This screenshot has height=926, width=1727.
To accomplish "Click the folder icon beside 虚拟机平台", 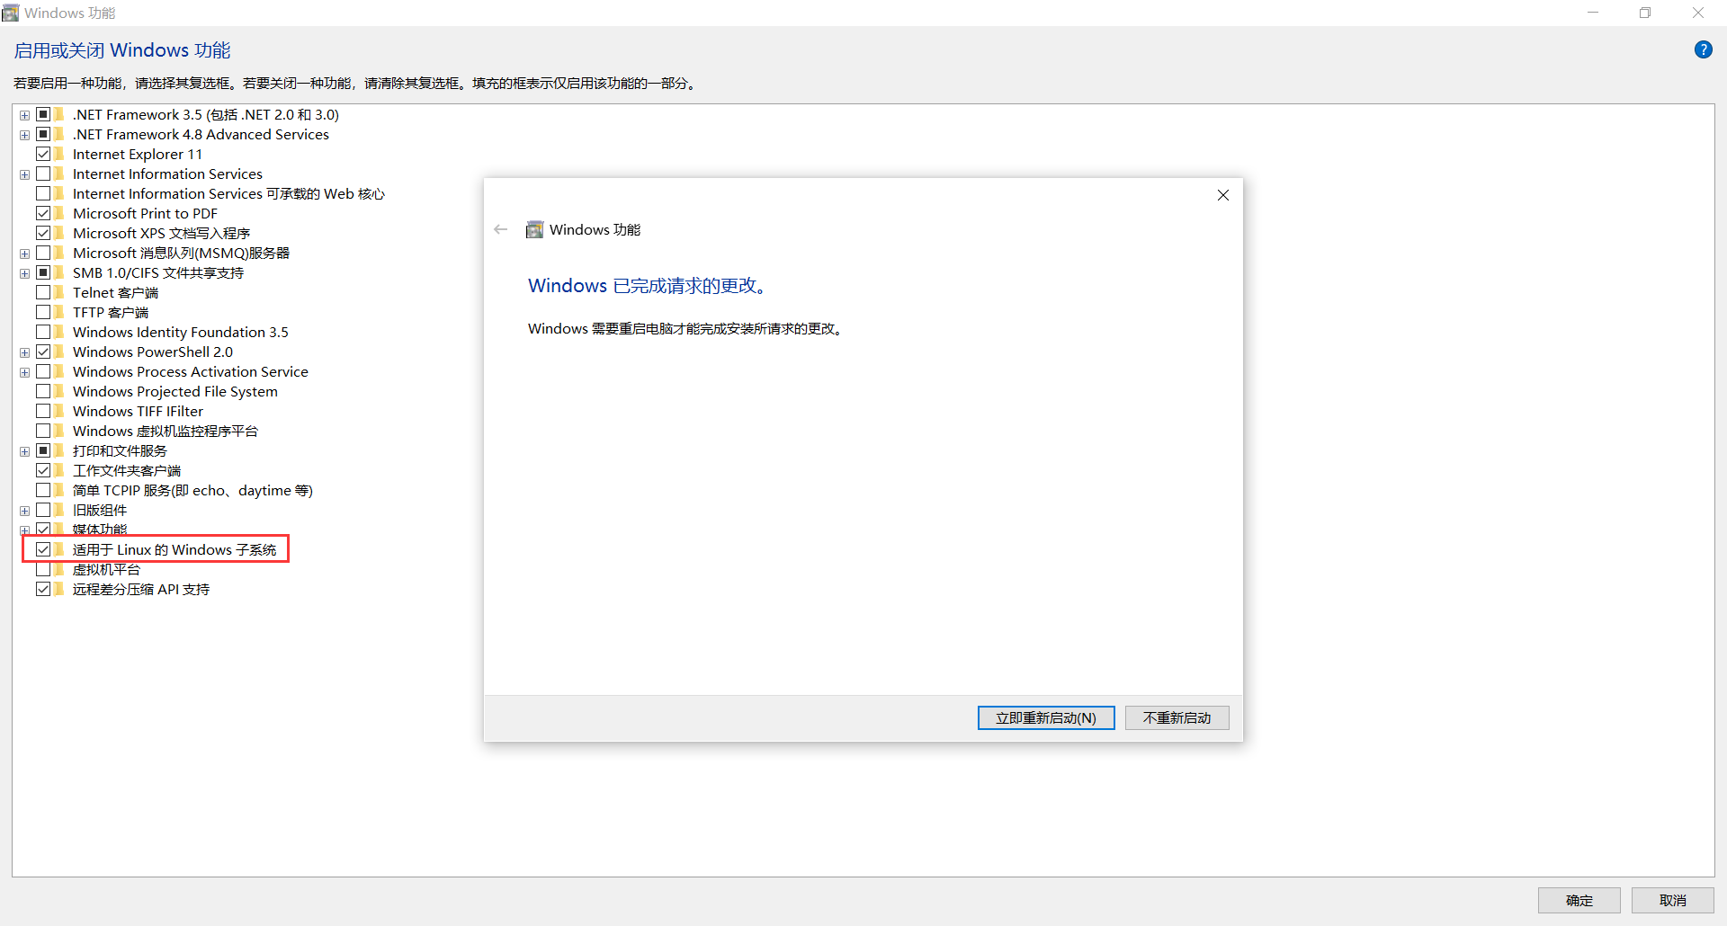I will [x=59, y=569].
